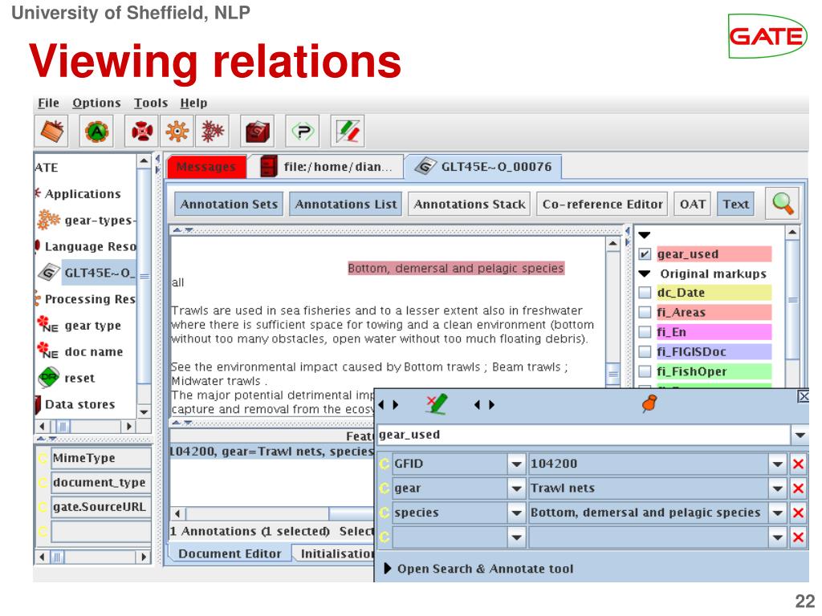Click the empty feature value field
Viewport: 822px width, 616px height.
pos(648,537)
